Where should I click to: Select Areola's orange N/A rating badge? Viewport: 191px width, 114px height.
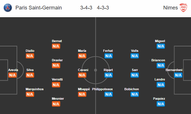12,75
